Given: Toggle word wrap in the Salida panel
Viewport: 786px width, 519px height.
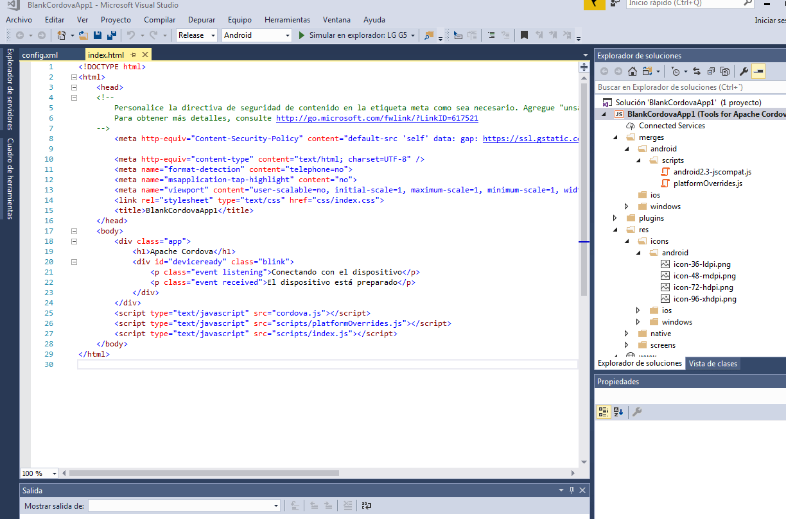Looking at the screenshot, I should click(366, 506).
